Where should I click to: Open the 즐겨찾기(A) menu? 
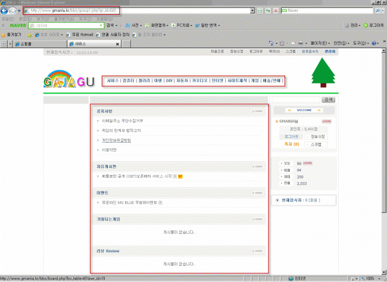[64, 19]
